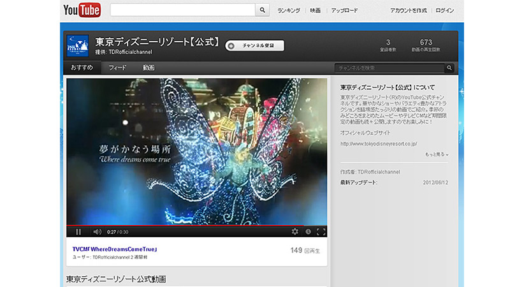The image size is (510, 287).
Task: Click the 最新アップデート label
Action: coord(358,182)
